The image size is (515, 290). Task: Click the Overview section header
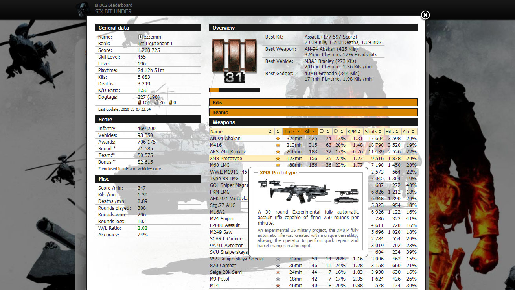tap(313, 28)
